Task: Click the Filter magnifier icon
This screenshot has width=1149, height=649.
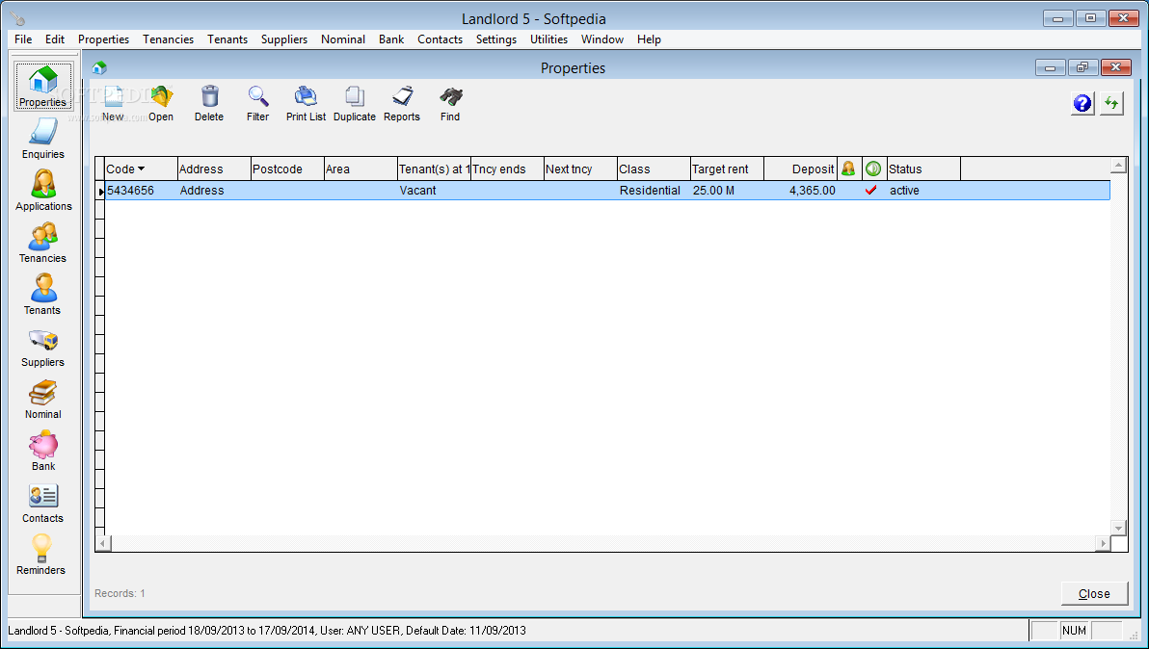Action: click(x=258, y=96)
